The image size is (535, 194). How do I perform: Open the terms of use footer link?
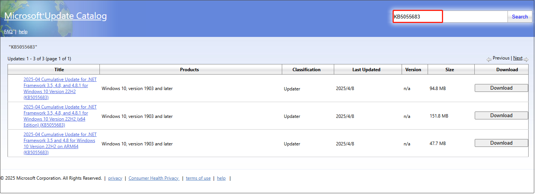click(198, 178)
